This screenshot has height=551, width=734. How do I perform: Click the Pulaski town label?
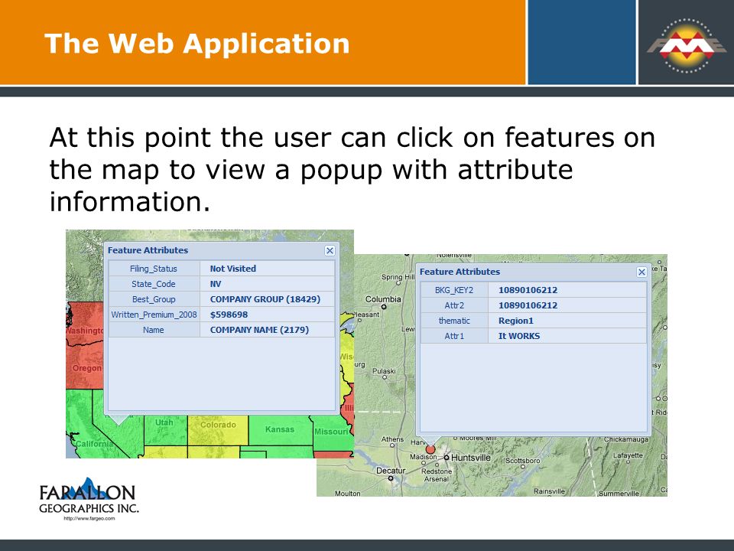384,370
